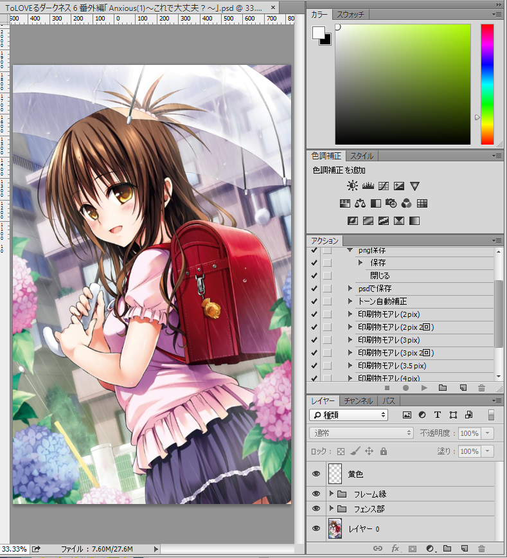Add a Levels adjustment layer
The image size is (507, 558).
[x=368, y=186]
